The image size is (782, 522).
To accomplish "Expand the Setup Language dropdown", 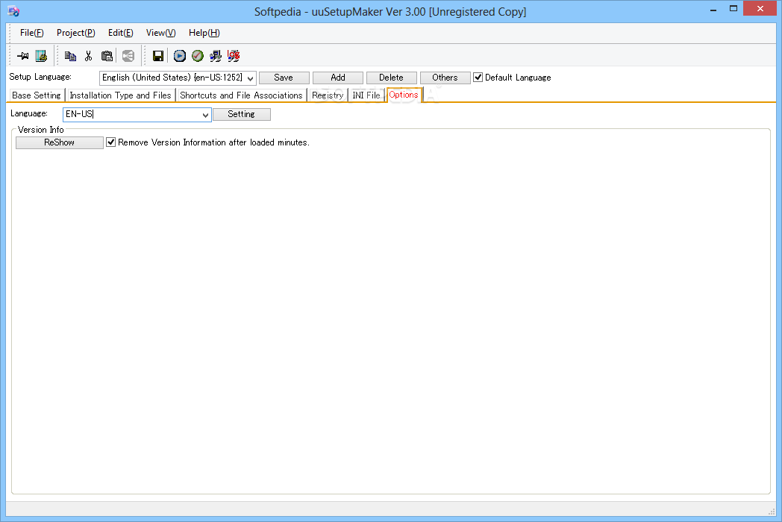I will [x=251, y=78].
